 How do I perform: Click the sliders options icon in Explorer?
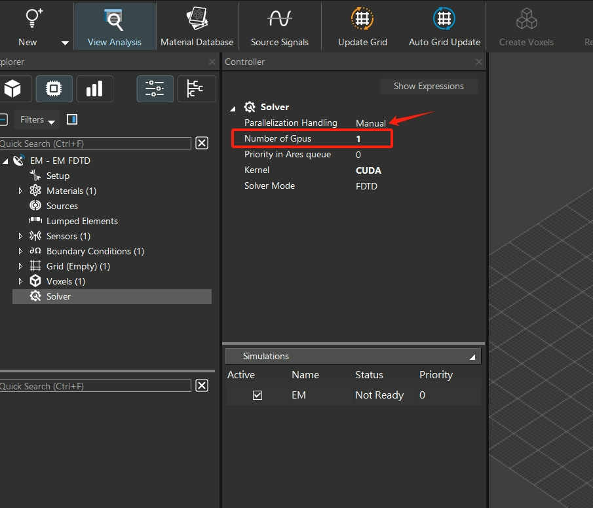[155, 88]
